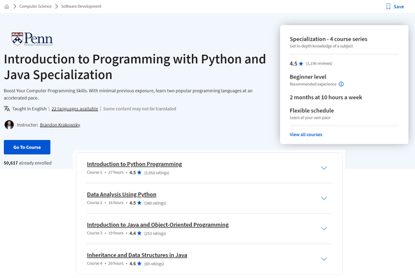Image resolution: width=415 pixels, height=278 pixels.
Task: Expand Inheritance and Data Structures chevron
Action: (x=324, y=259)
